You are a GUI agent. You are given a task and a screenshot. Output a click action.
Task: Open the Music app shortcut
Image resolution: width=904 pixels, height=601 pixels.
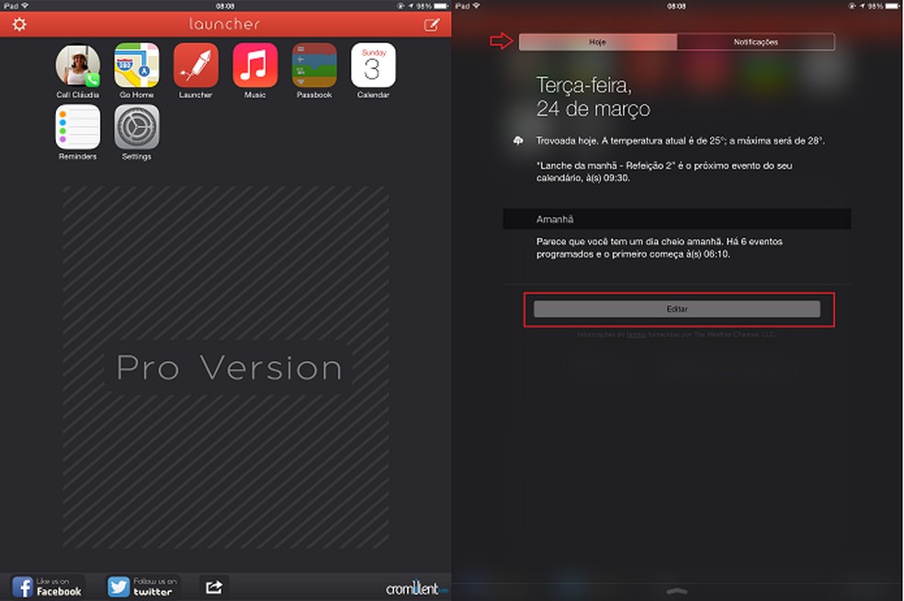click(254, 67)
